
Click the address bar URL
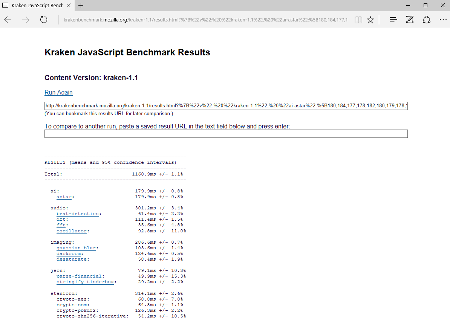tap(205, 20)
